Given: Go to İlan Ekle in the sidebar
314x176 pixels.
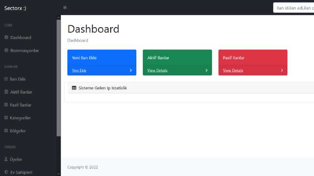Looking at the screenshot, I should 18,79.
